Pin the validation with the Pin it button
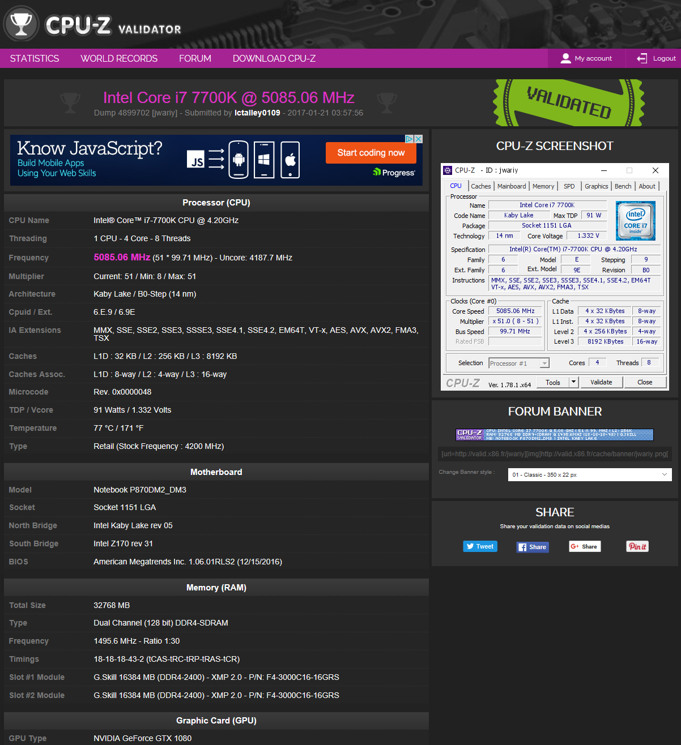 tap(637, 546)
